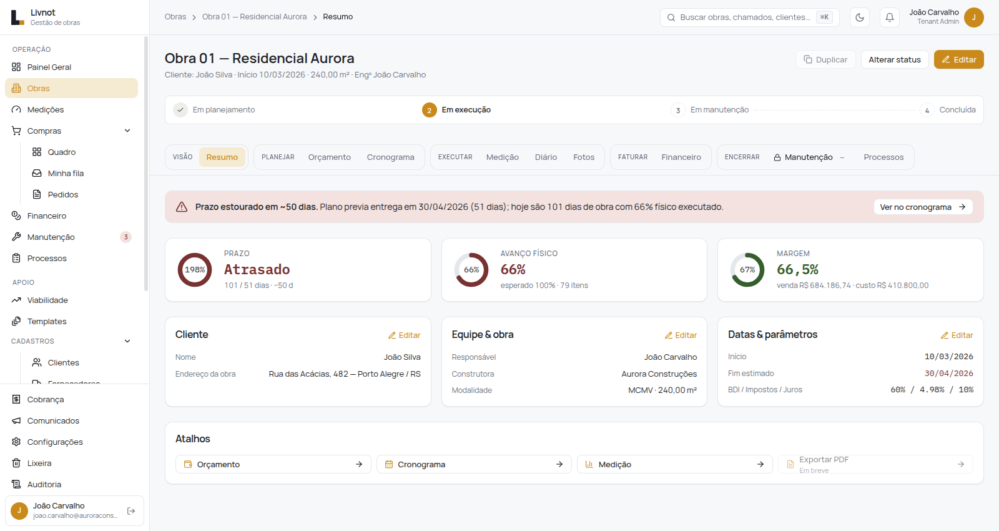Open the Financeiro tab under Faturar

tap(681, 157)
